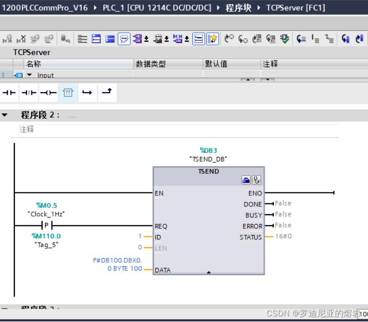Click the reset start values icon

65,39
